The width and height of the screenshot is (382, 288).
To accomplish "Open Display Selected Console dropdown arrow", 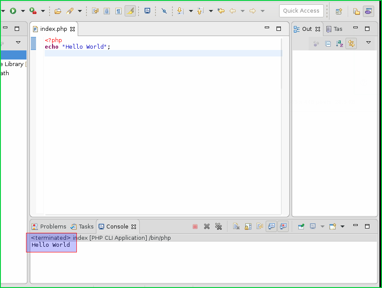I will pos(322,227).
